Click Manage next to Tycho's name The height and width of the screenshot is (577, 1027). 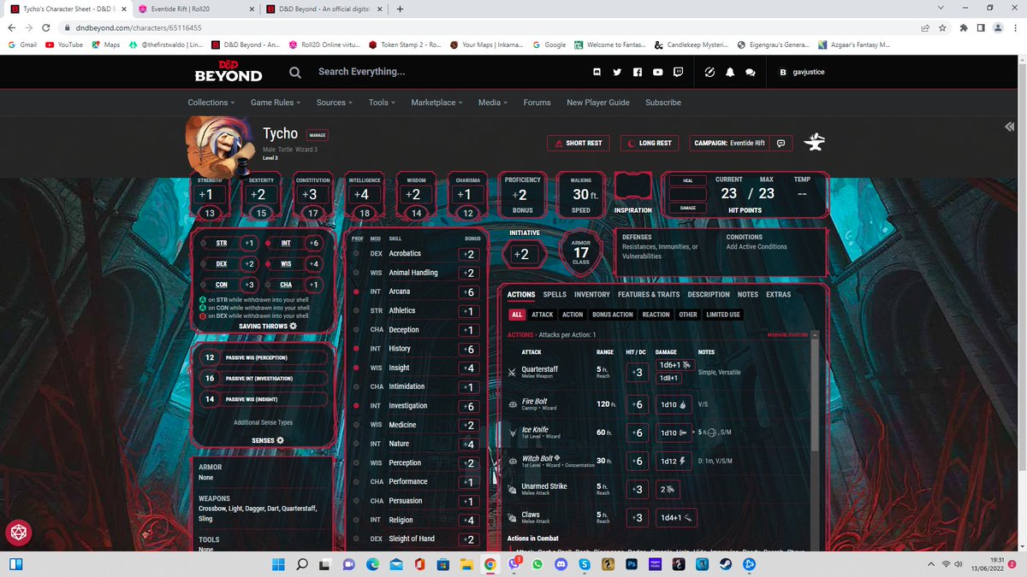(318, 135)
